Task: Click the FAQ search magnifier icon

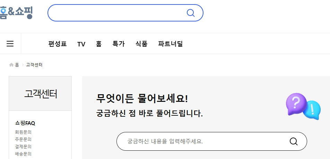Action: [x=294, y=141]
